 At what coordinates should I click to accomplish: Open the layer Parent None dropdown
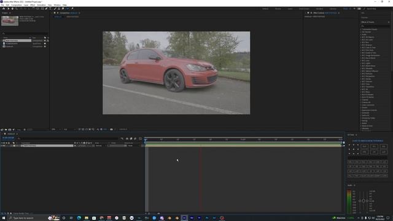pos(132,145)
